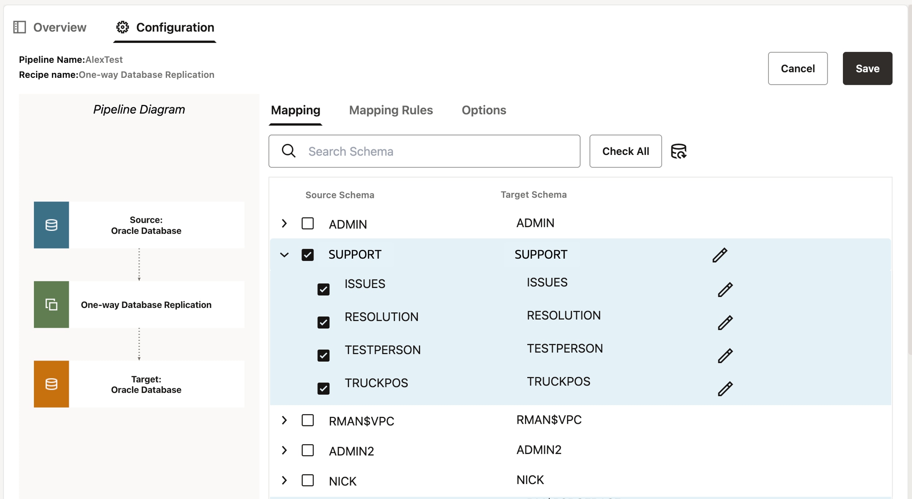Viewport: 912px width, 499px height.
Task: Expand the ADMIN schema row
Action: point(284,224)
